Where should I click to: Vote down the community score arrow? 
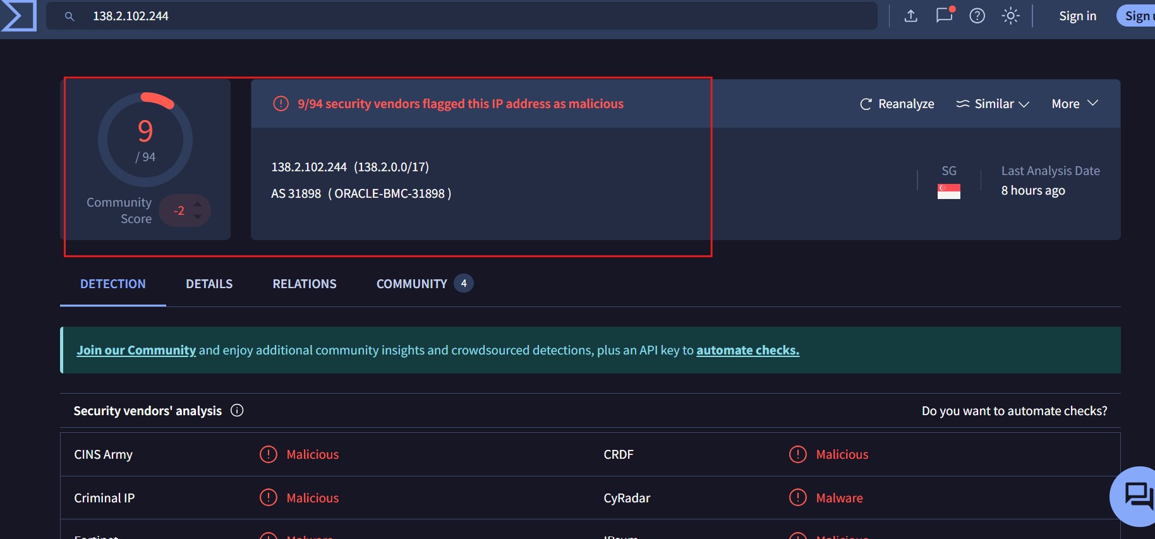click(x=198, y=217)
